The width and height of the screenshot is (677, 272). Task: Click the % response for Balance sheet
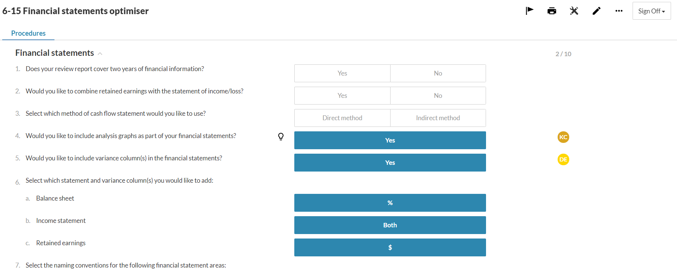pos(390,203)
